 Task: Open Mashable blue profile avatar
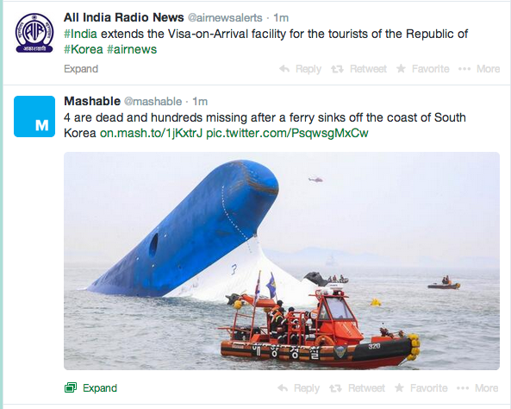point(34,116)
